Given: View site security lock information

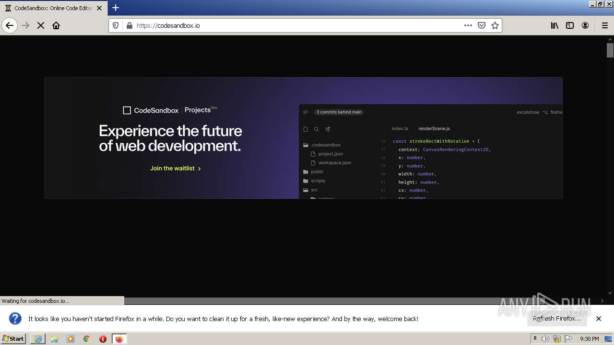Looking at the screenshot, I should click(x=129, y=25).
